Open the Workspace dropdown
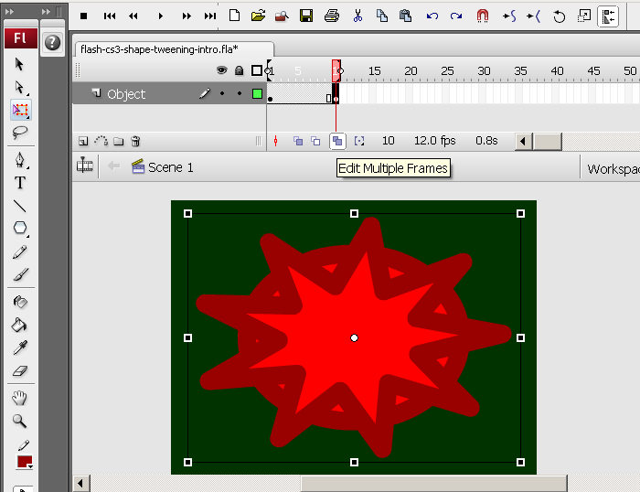Viewport: 640px width, 492px height. (613, 168)
